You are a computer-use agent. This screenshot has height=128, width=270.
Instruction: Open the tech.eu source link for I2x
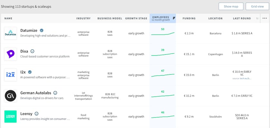[242, 78]
